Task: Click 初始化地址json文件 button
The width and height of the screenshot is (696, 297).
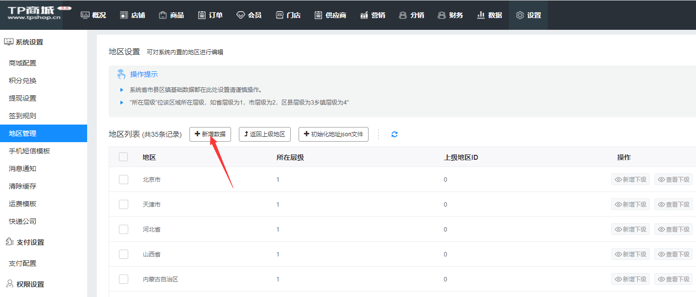Action: (333, 134)
